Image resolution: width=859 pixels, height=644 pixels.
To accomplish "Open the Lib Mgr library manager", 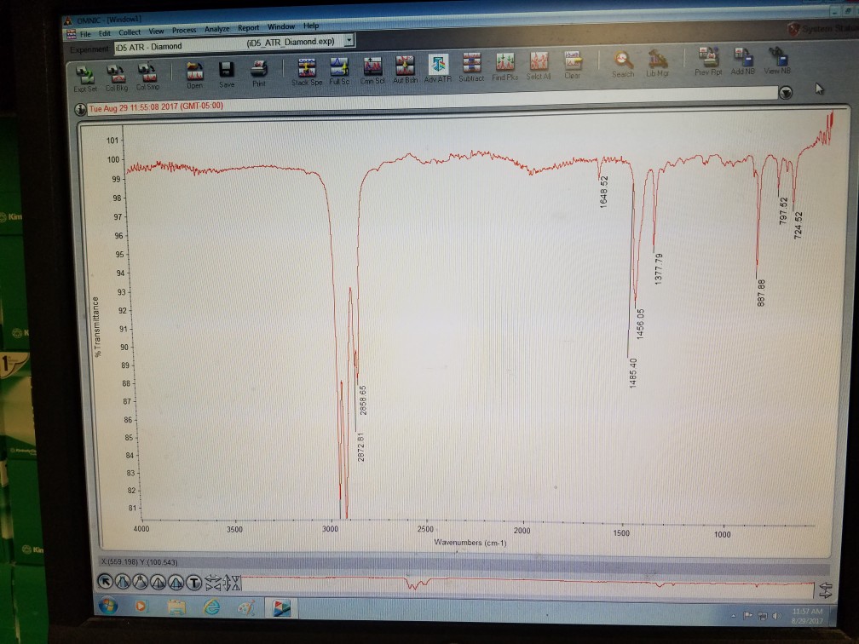I will coord(657,62).
